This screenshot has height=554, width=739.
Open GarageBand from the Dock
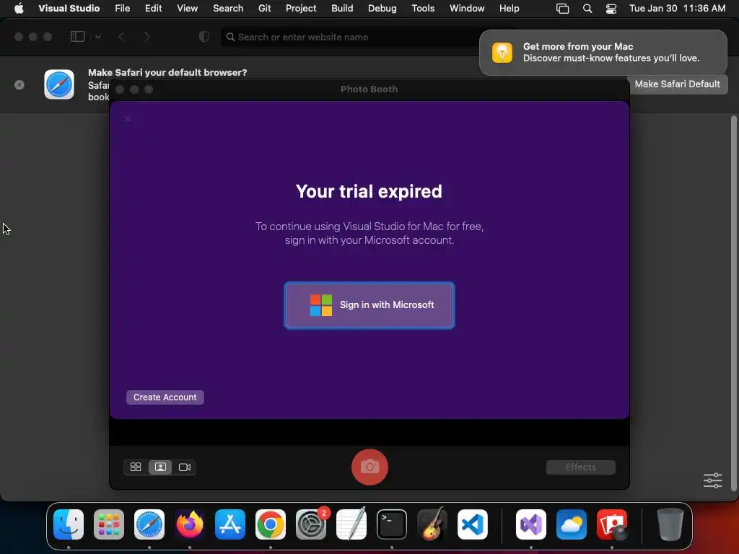click(x=432, y=524)
